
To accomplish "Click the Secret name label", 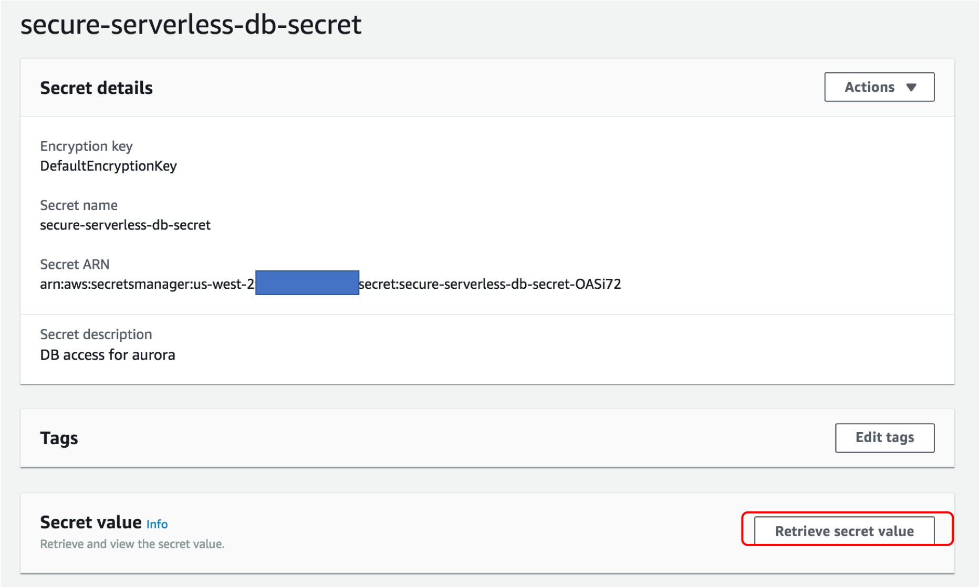I will pos(79,205).
